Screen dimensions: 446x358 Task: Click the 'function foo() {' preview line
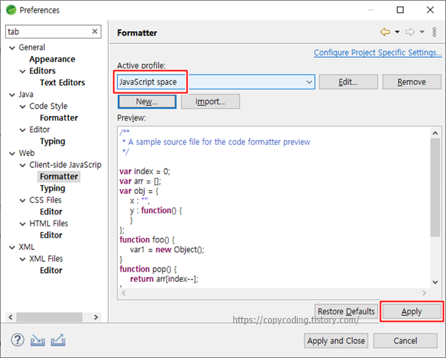(147, 240)
